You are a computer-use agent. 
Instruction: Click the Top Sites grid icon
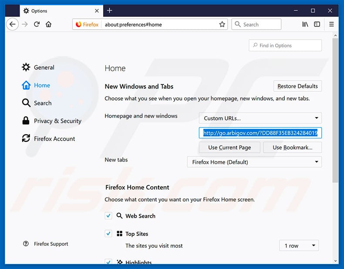pyautogui.click(x=120, y=233)
